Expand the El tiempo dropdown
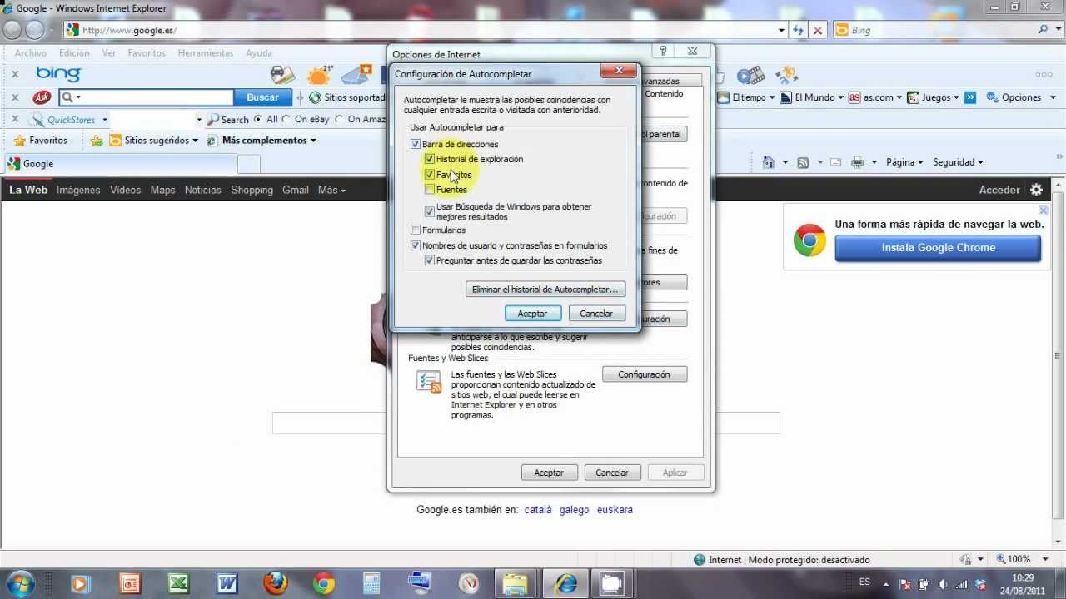The height and width of the screenshot is (599, 1066). click(x=772, y=97)
